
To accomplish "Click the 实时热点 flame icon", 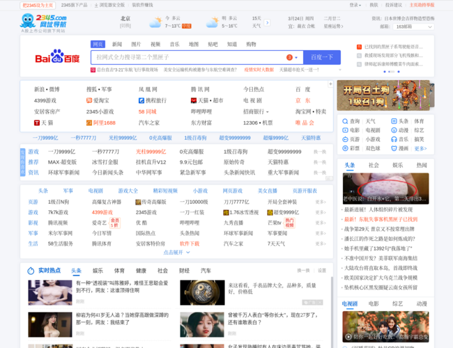I will [31, 271].
